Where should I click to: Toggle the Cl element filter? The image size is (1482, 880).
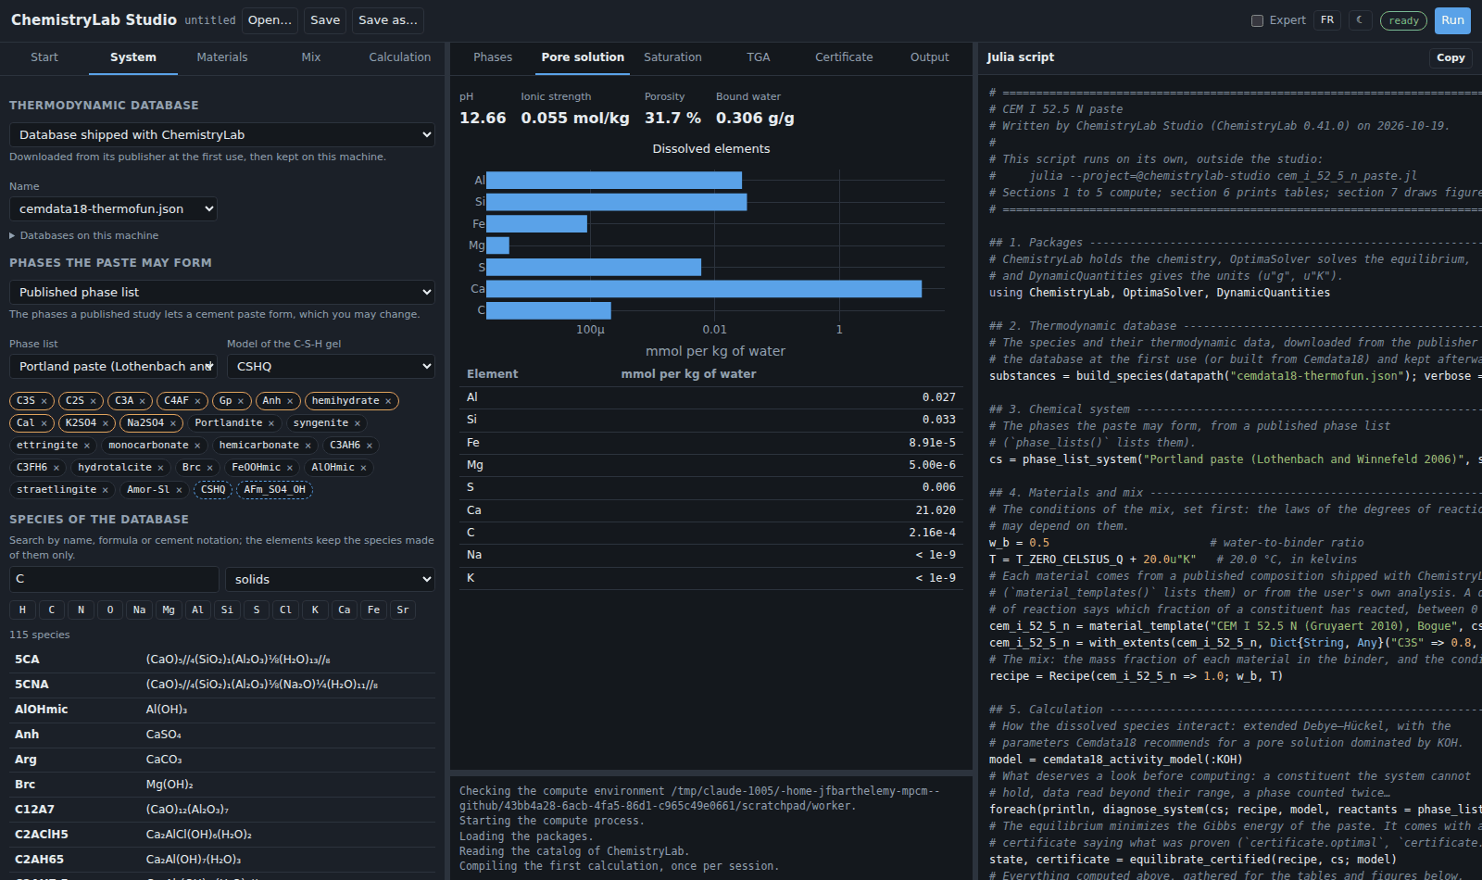[285, 610]
